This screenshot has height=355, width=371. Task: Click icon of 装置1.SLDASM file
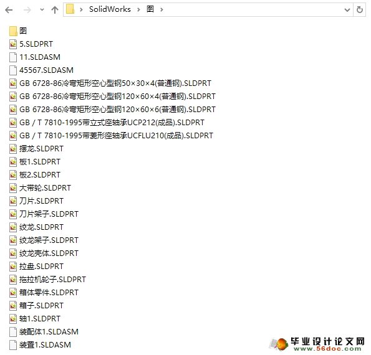[x=13, y=345]
